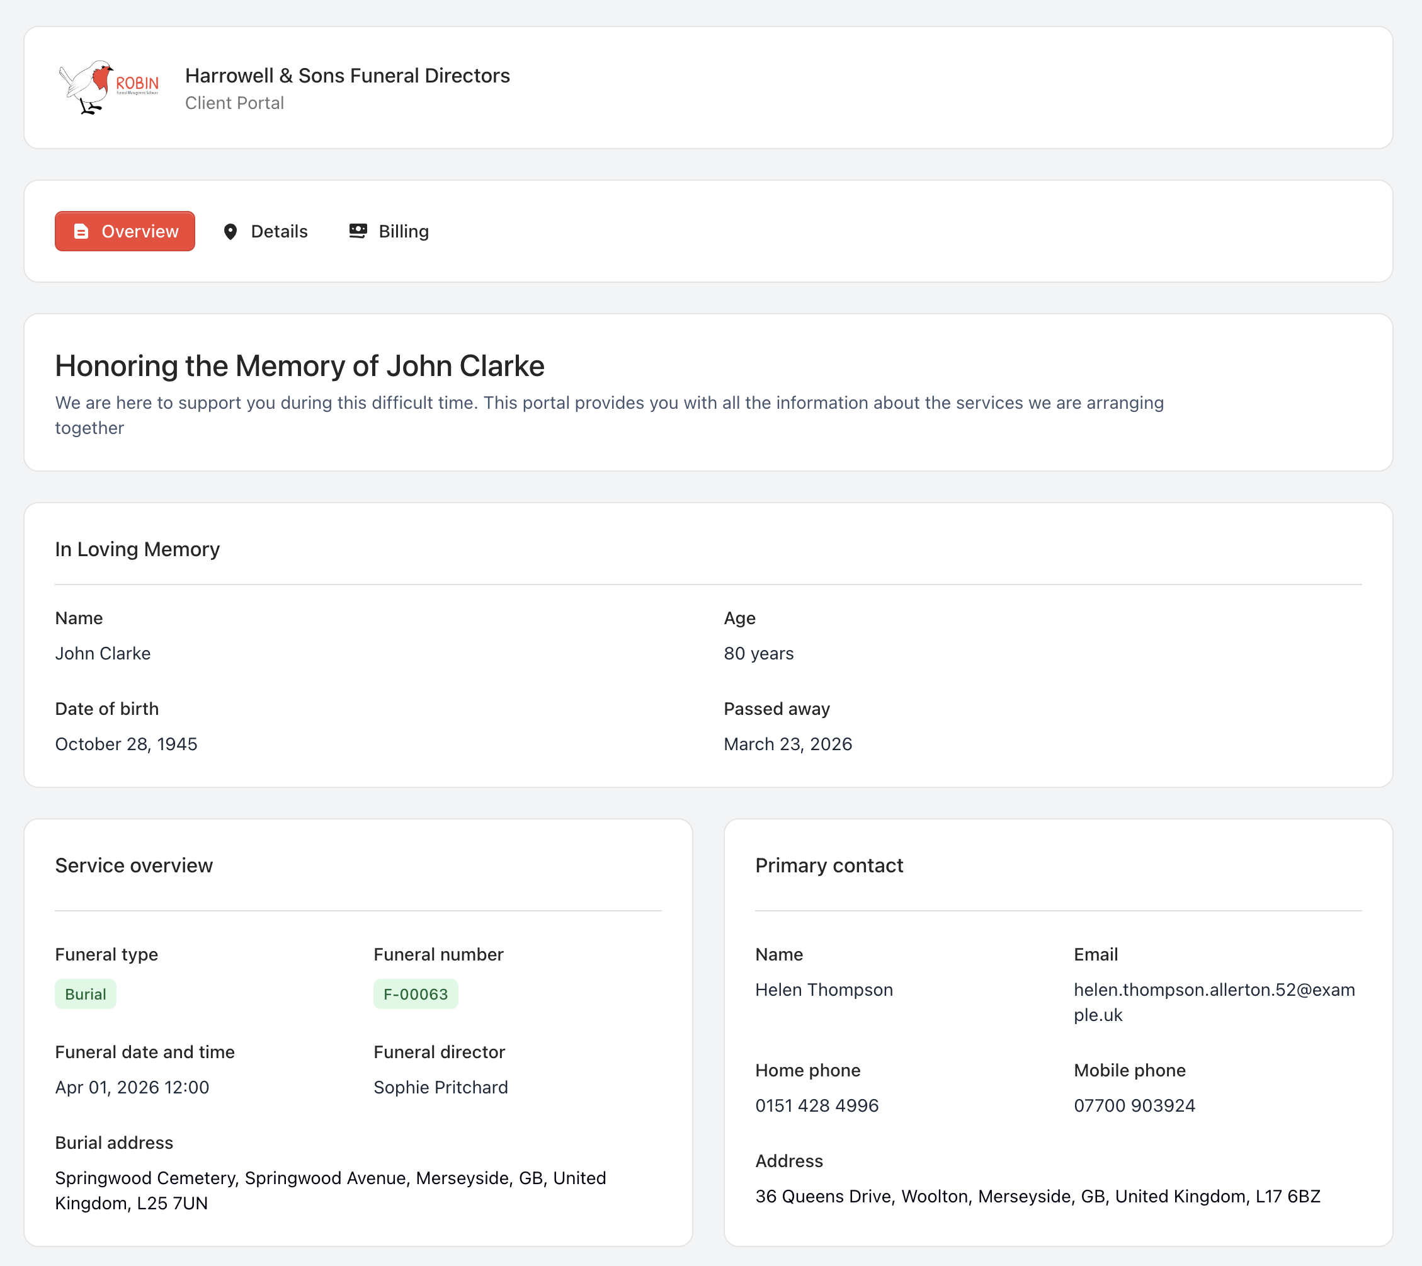Click the Billing cash icon
The height and width of the screenshot is (1266, 1422).
click(x=358, y=231)
